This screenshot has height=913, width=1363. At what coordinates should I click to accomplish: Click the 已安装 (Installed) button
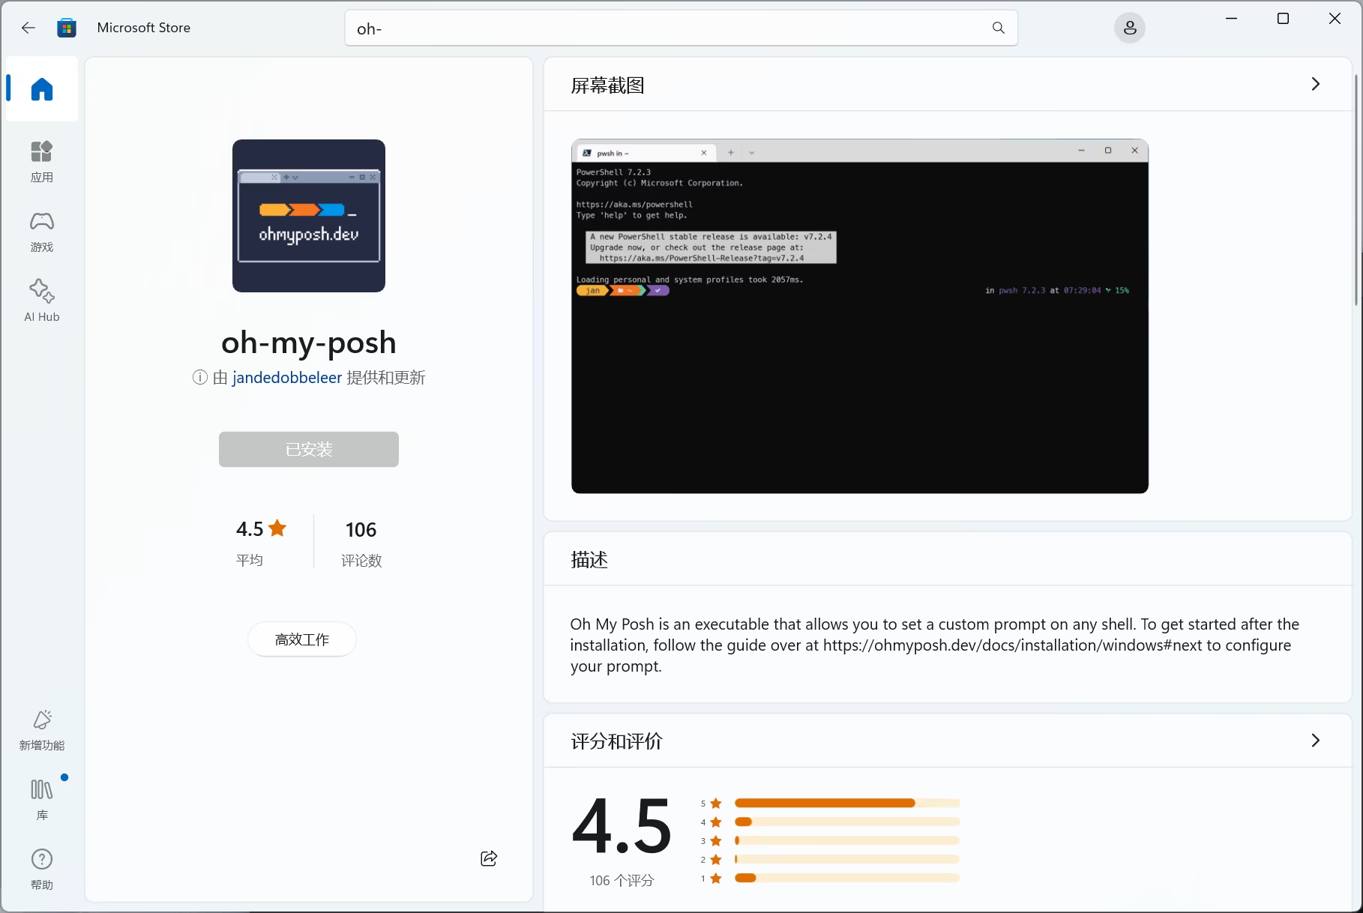pyautogui.click(x=308, y=449)
